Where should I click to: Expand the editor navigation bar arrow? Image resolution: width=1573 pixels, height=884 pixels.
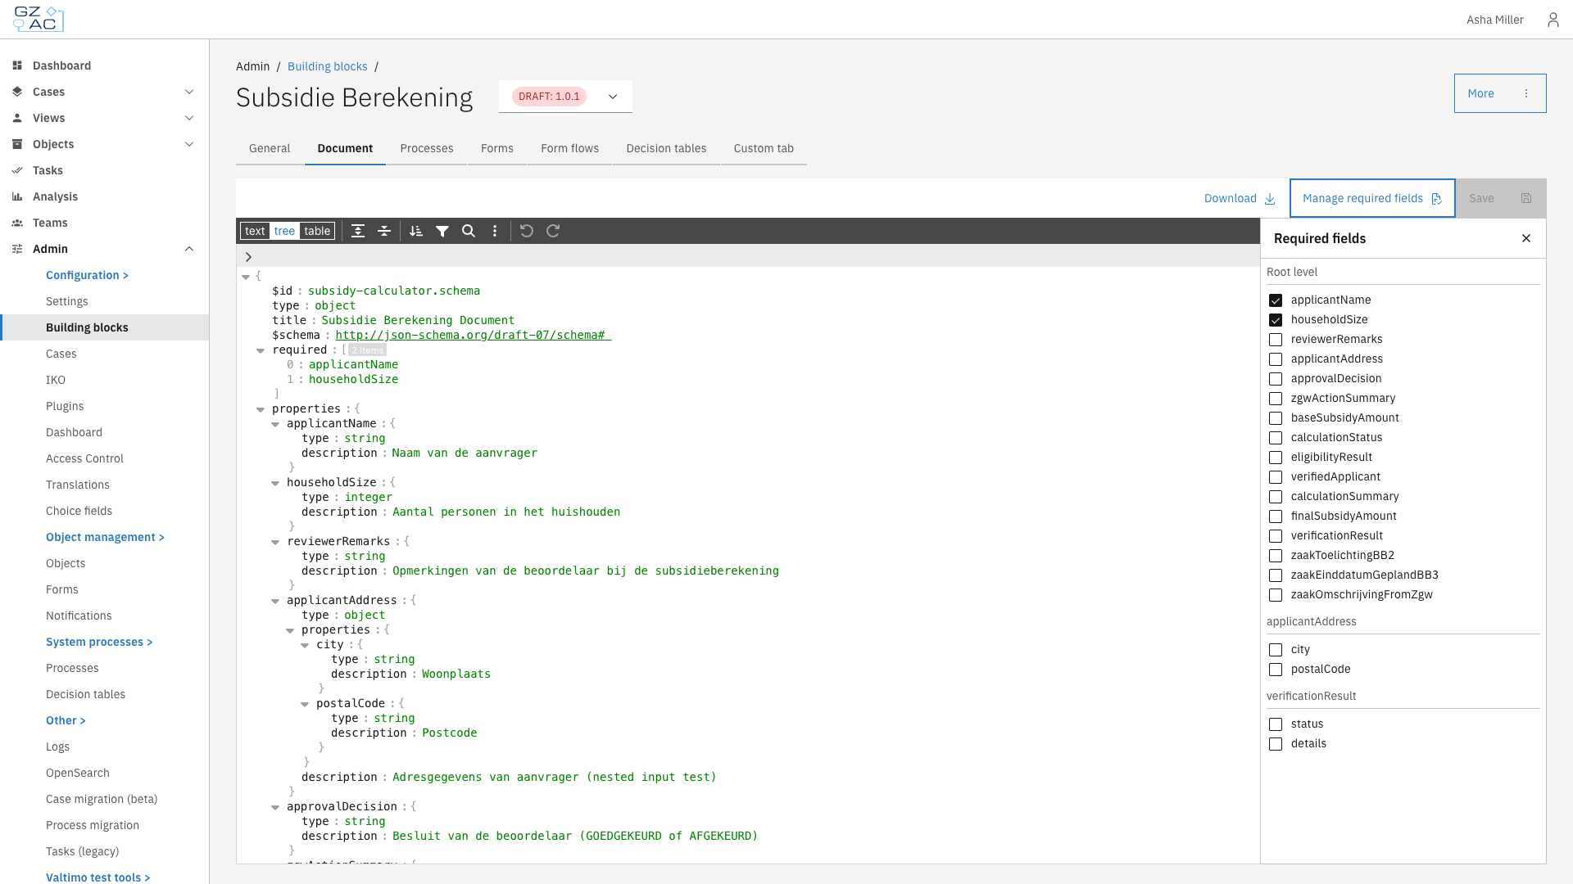tap(248, 257)
